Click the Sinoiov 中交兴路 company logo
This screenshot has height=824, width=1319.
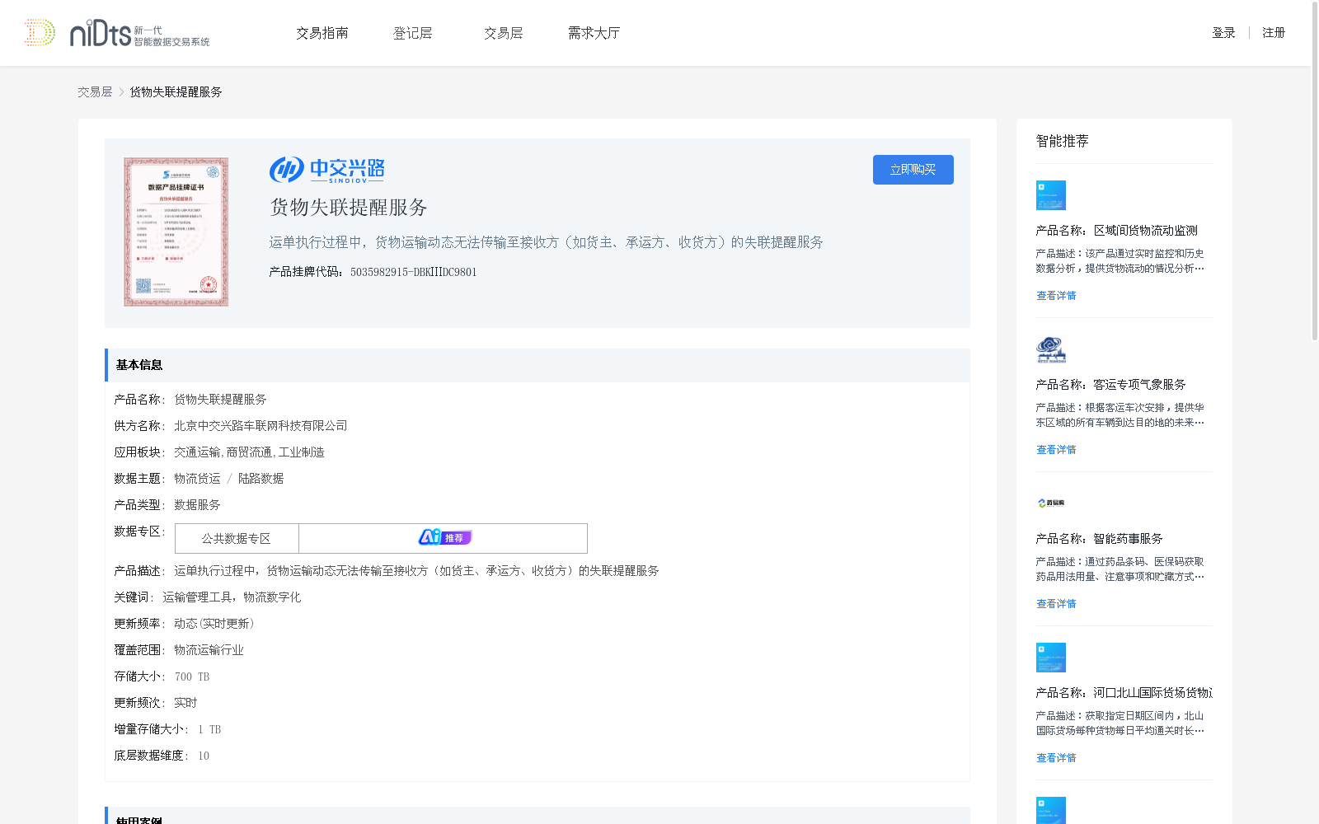326,170
